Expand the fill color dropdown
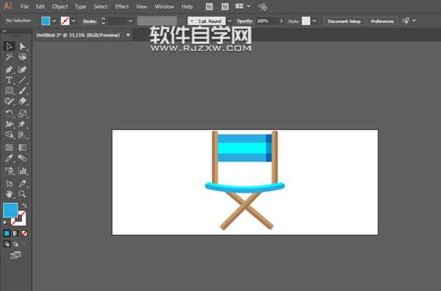The image size is (441, 291). tap(54, 21)
